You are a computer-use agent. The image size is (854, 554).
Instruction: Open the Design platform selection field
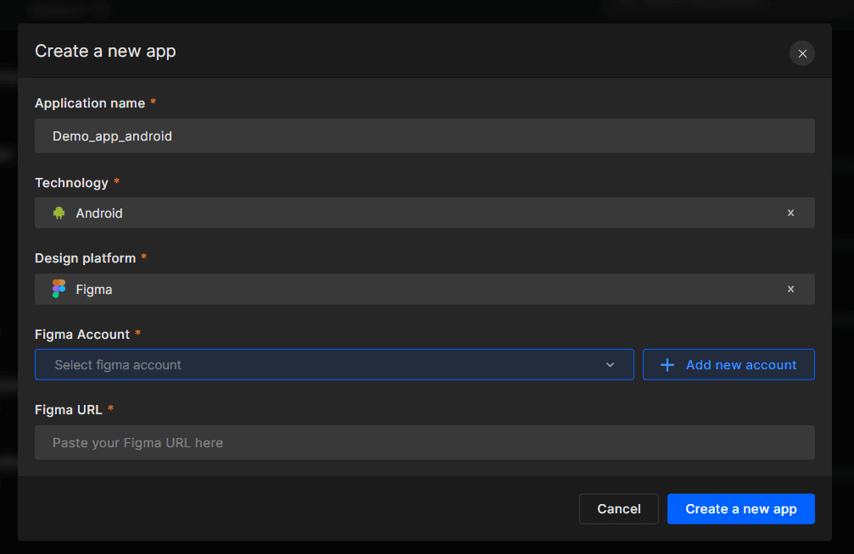[382, 289]
